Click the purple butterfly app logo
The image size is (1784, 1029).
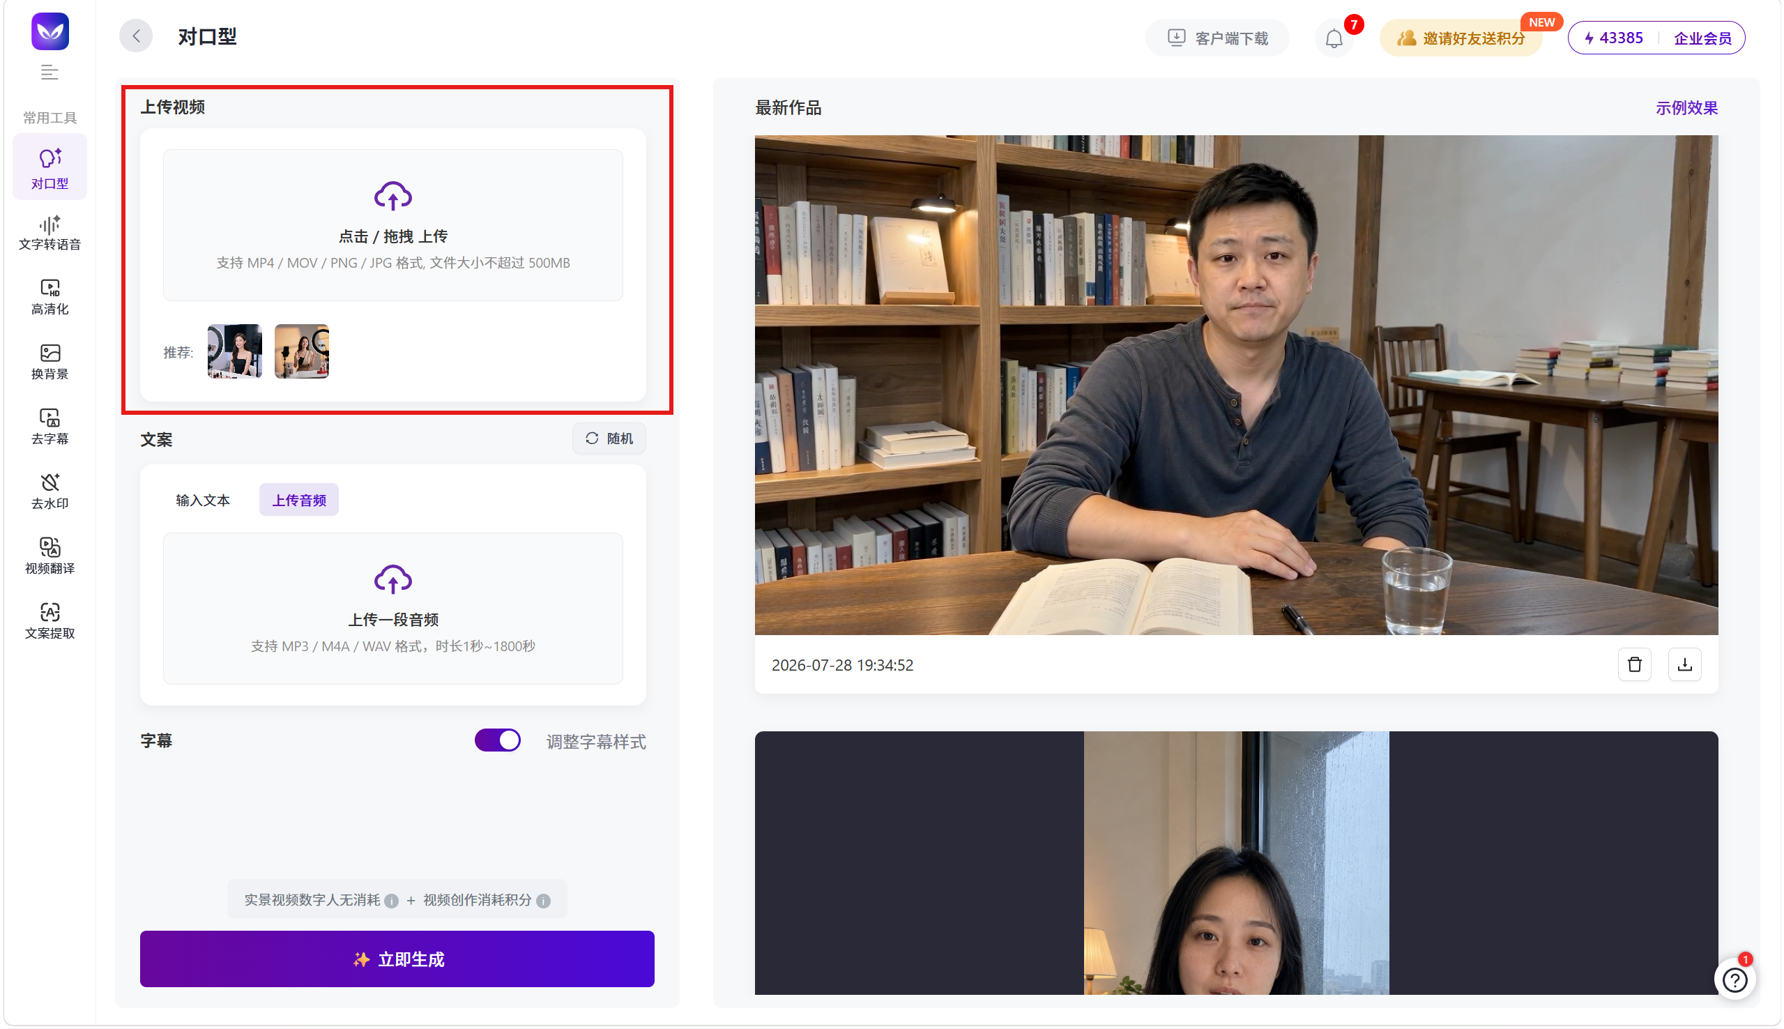(49, 32)
